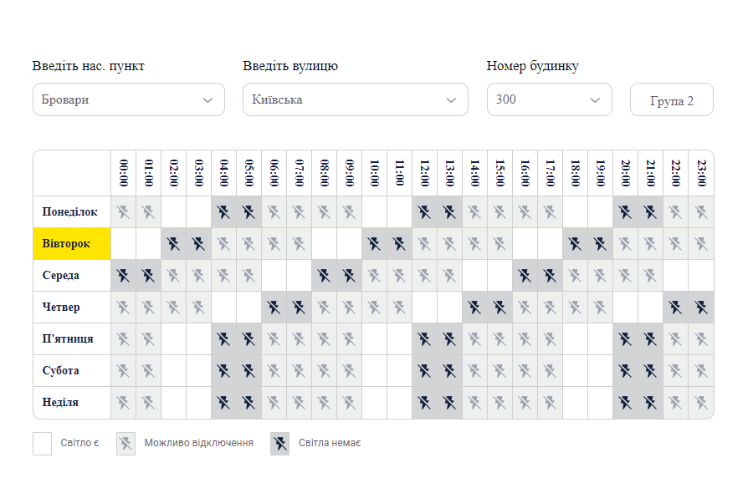The image size is (753, 478).
Task: Click the Група 2 button
Action: [x=672, y=99]
